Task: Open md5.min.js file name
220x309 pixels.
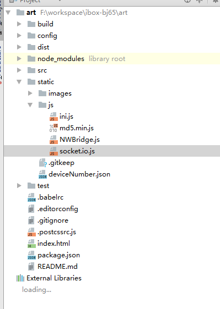Action: [77, 128]
